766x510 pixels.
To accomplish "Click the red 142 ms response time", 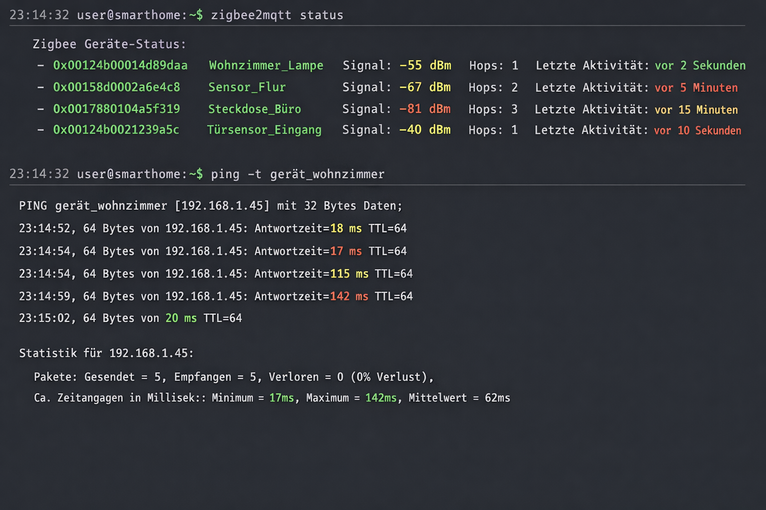I will point(349,296).
